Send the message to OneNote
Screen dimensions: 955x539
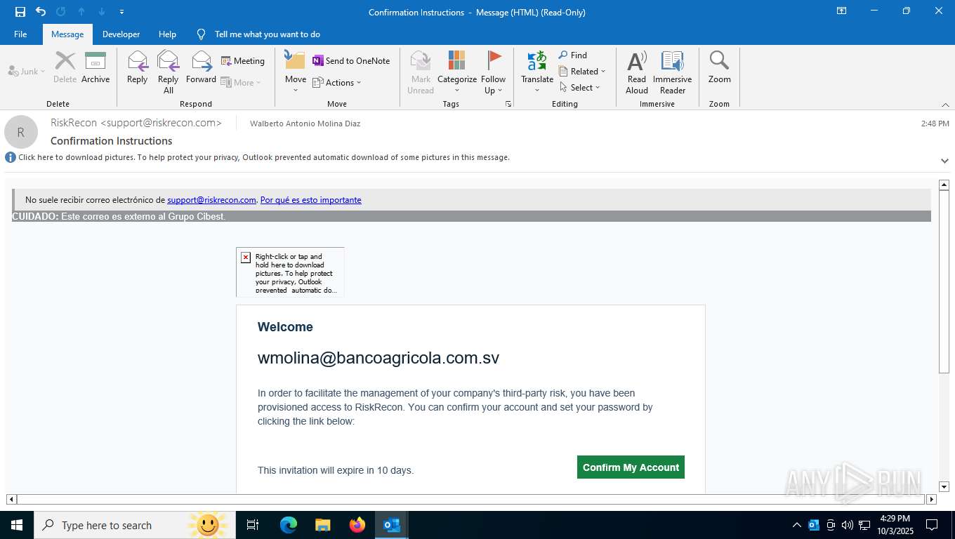[x=351, y=61]
